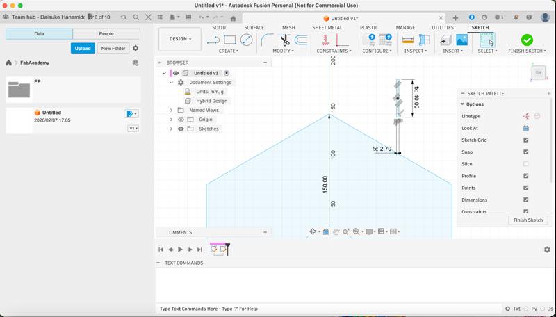Image resolution: width=556 pixels, height=317 pixels.
Task: Uncheck the Sketch Grid checkbox
Action: click(526, 140)
